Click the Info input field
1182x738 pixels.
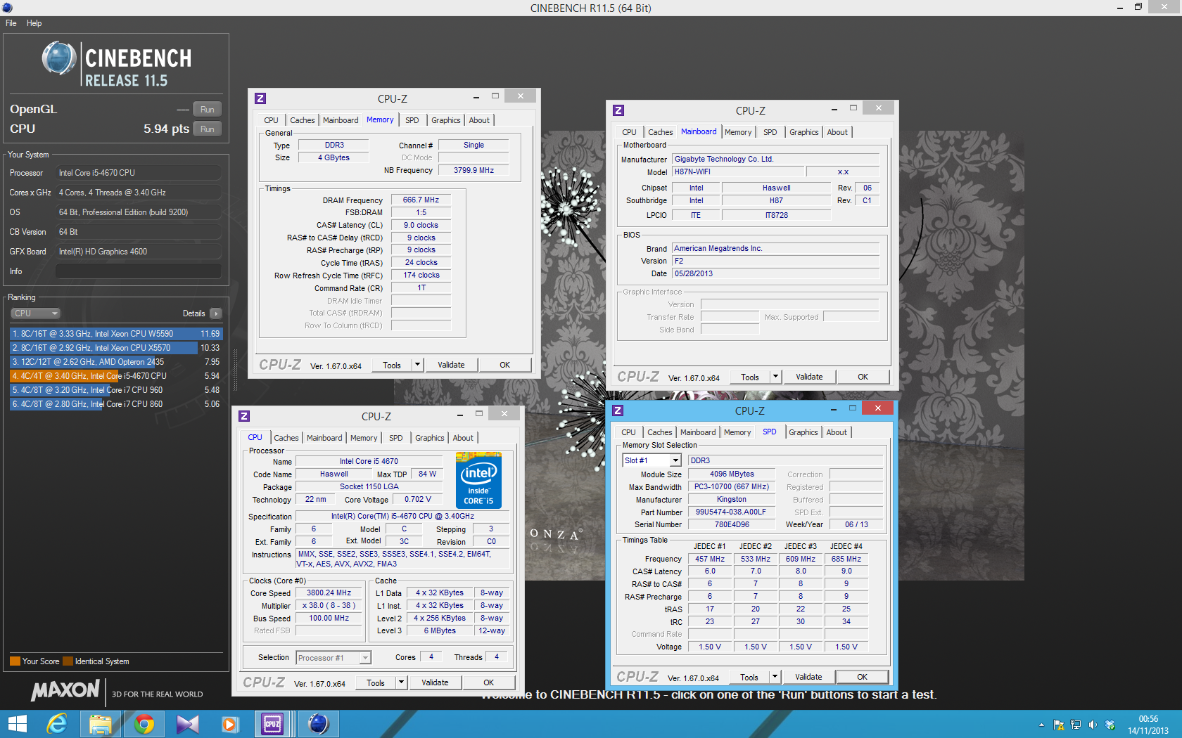click(x=139, y=271)
